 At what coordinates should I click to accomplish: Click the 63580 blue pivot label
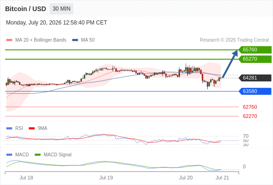click(255, 91)
